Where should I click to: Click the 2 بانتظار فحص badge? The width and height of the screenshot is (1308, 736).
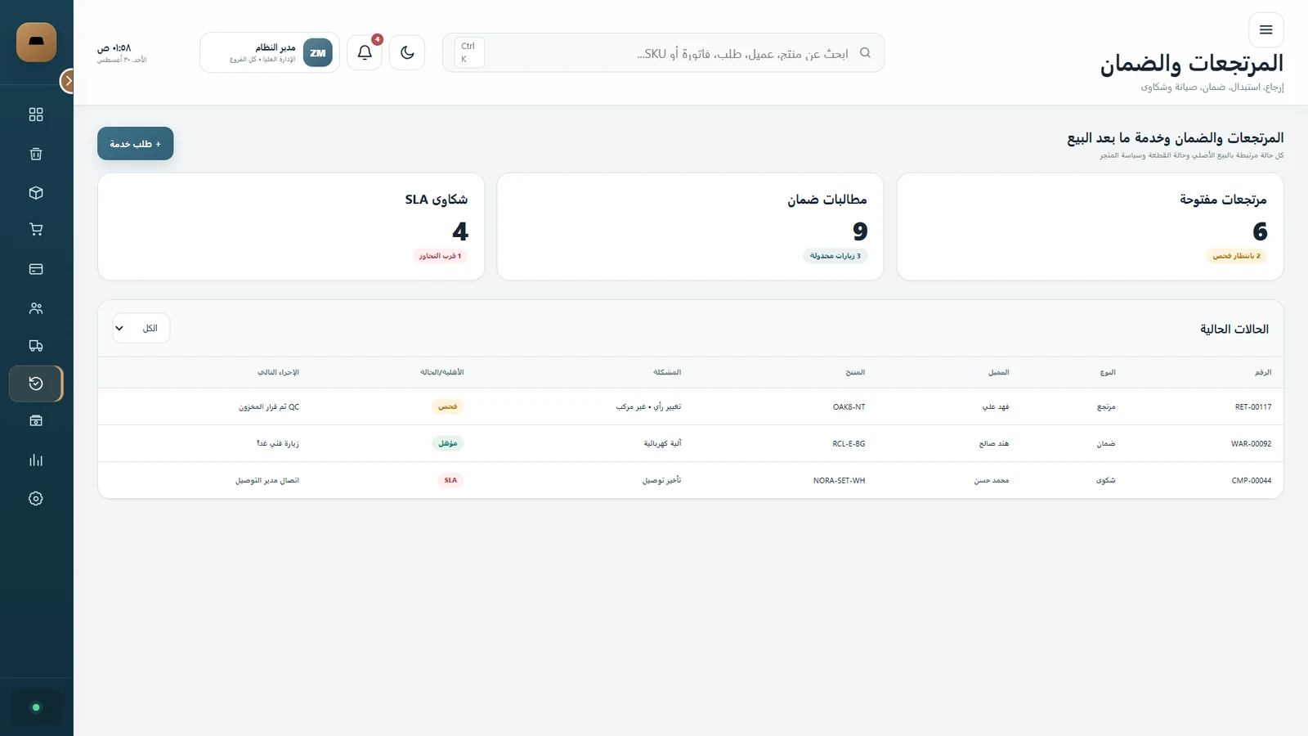click(x=1236, y=256)
